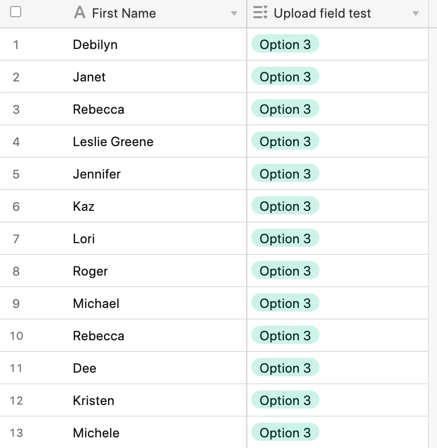
Task: Click the Option 3 tag in Michael's row
Action: coord(285,303)
